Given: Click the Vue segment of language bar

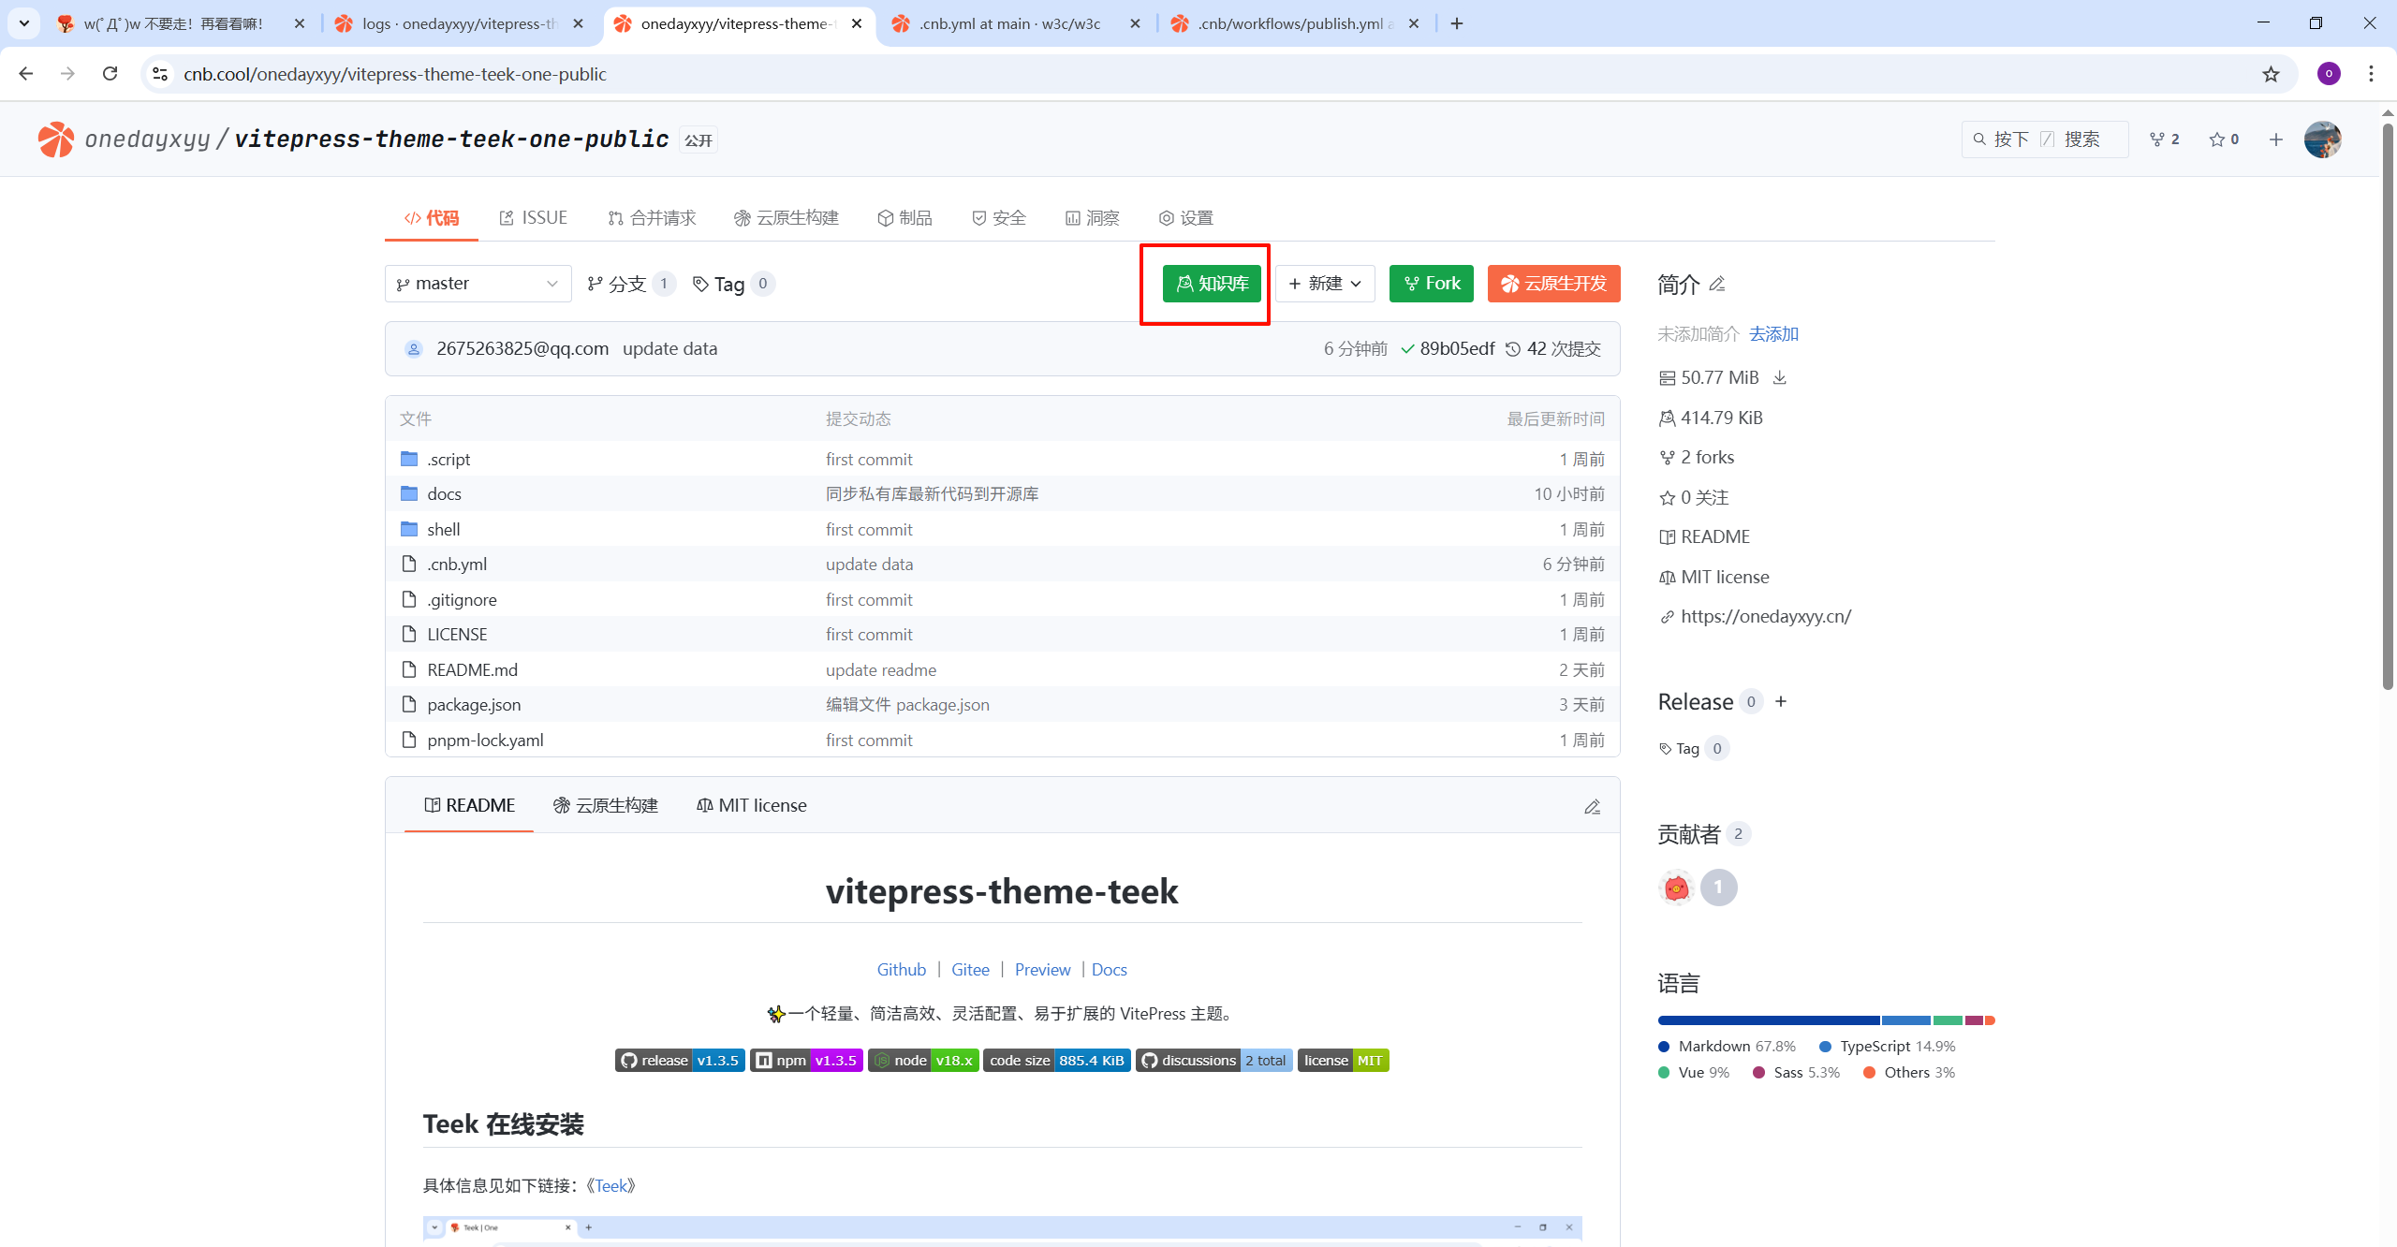Looking at the screenshot, I should pos(1948,1020).
